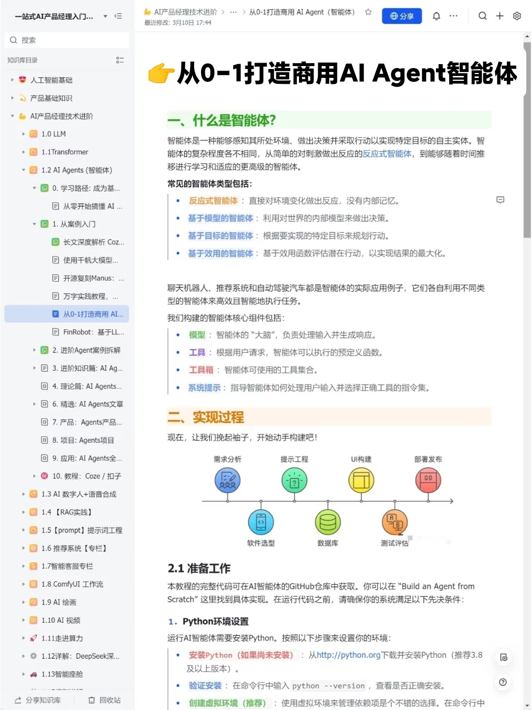Image resolution: width=532 pixels, height=710 pixels.
Task: Go to AI产品经理技术进阶 in the breadcrumb
Action: 180,12
